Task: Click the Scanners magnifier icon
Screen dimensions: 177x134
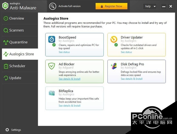Action: pyautogui.click(x=6, y=30)
